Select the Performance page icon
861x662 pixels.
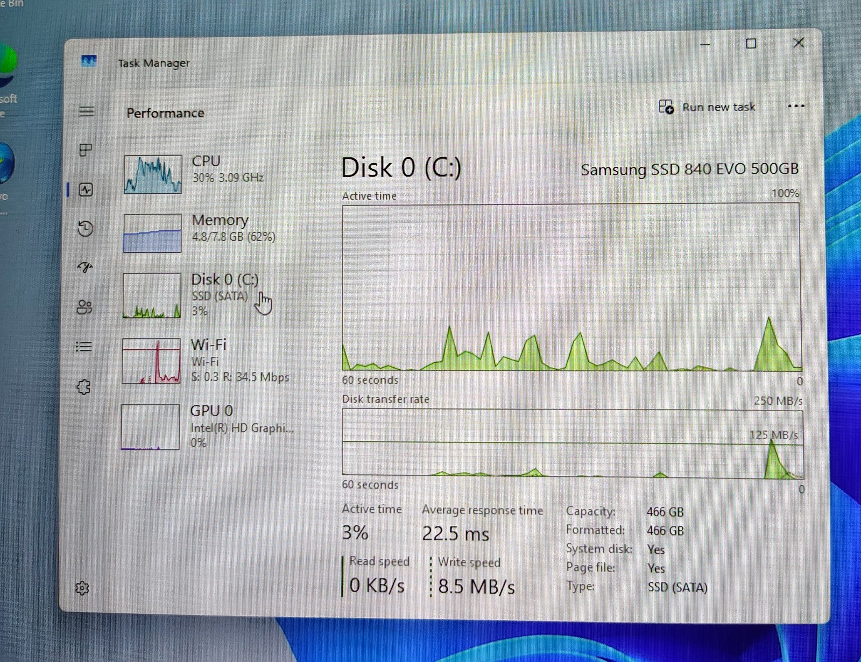(x=86, y=189)
